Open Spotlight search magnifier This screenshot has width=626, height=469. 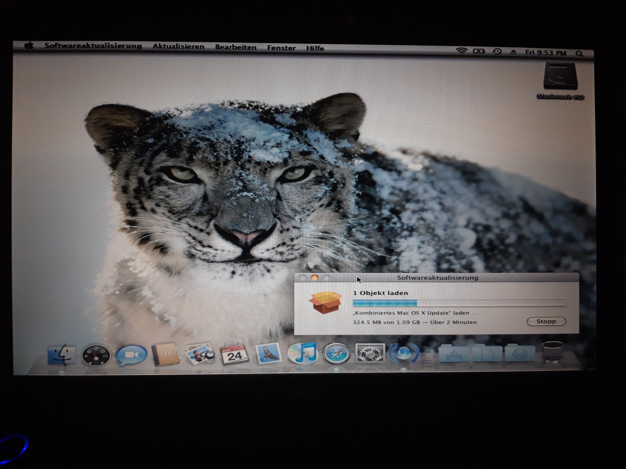pos(579,53)
